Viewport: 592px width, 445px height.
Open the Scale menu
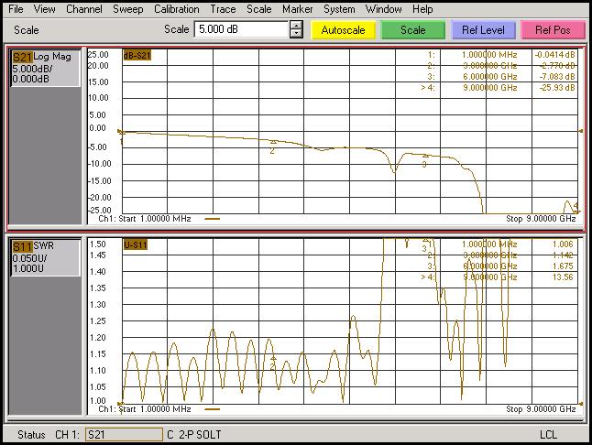click(259, 9)
